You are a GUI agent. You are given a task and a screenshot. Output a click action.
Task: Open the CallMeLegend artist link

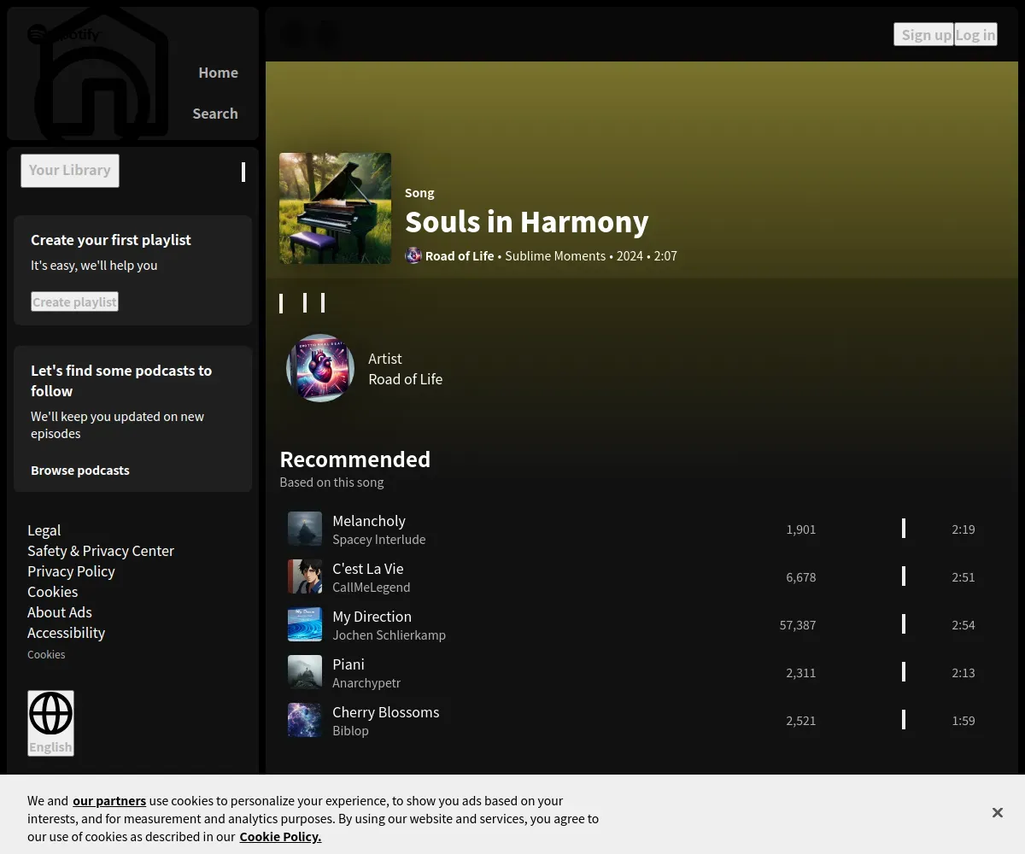pos(372,588)
